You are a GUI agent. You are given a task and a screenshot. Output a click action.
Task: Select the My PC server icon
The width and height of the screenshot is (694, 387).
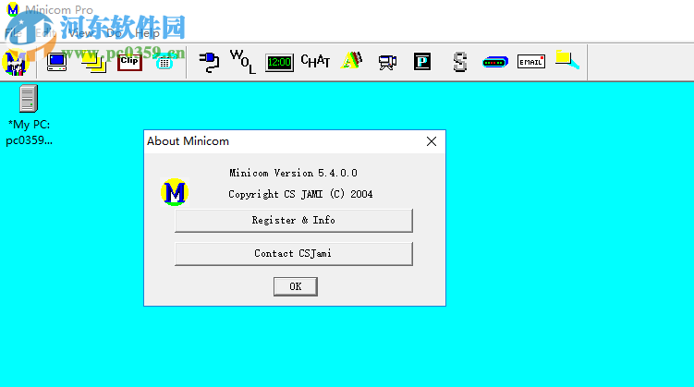[x=29, y=98]
